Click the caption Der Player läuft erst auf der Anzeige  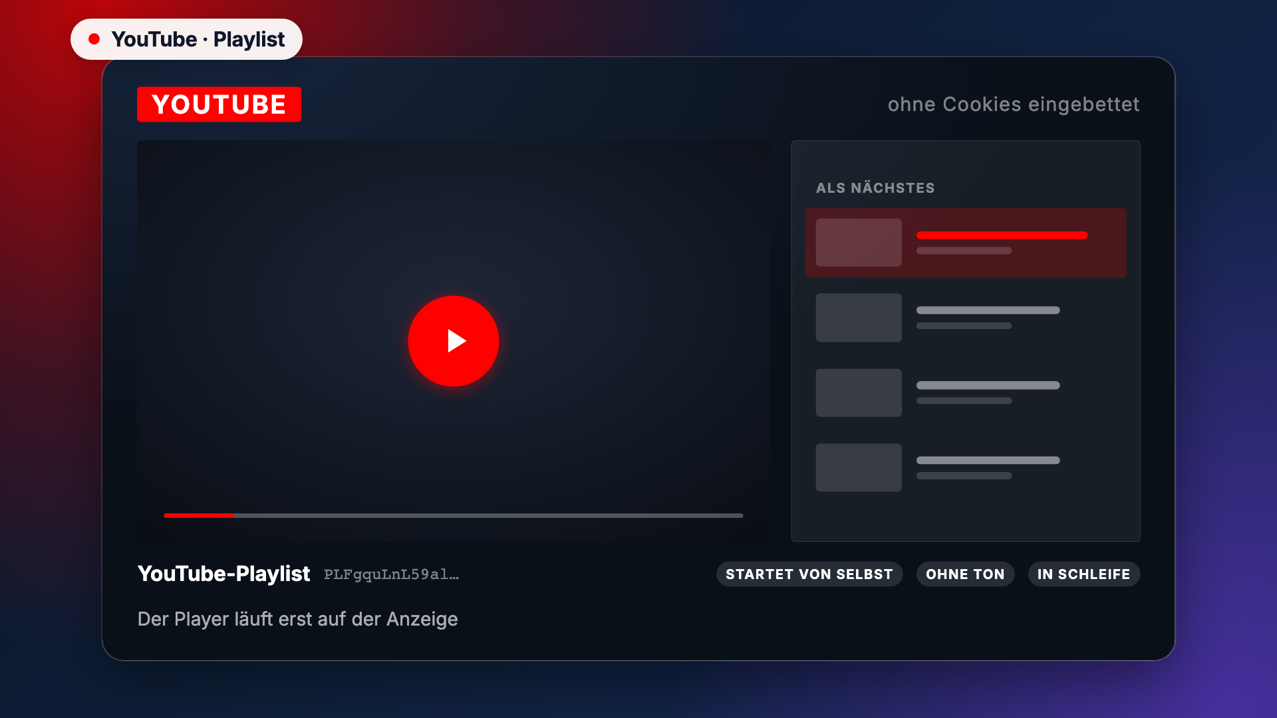297,619
